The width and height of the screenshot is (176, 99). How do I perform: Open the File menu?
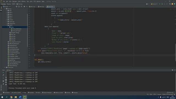point(4,1)
